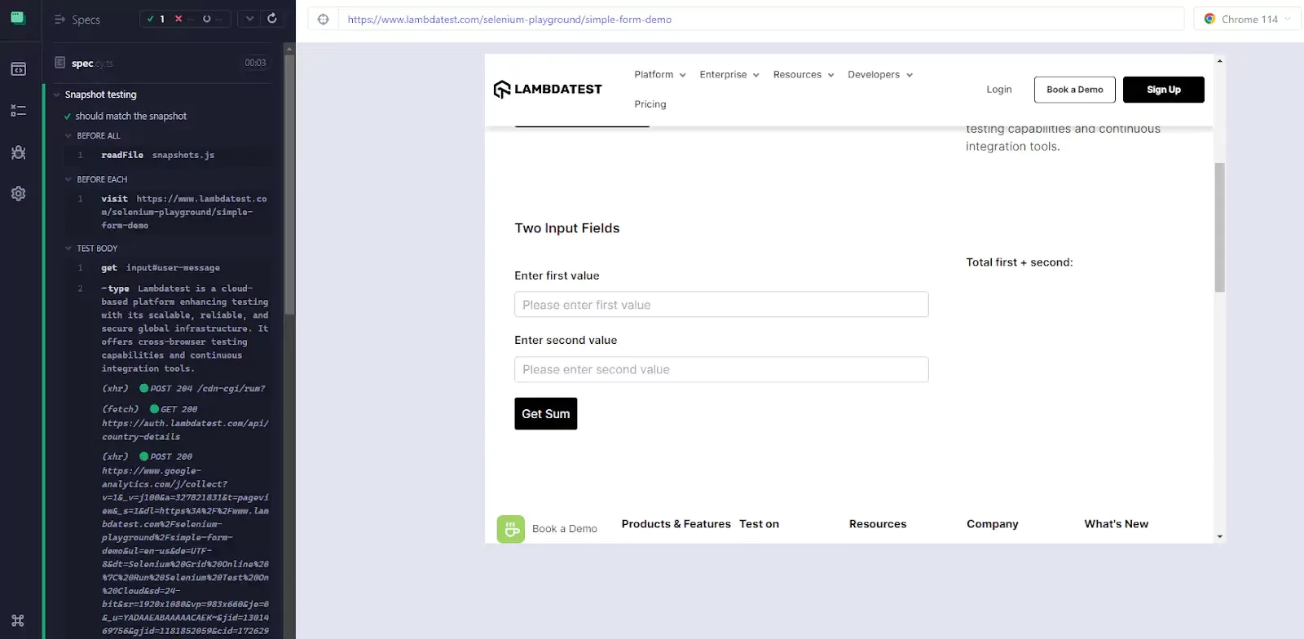Screen dimensions: 1304x639
Task: Open the Debug bug icon
Action: pos(18,152)
